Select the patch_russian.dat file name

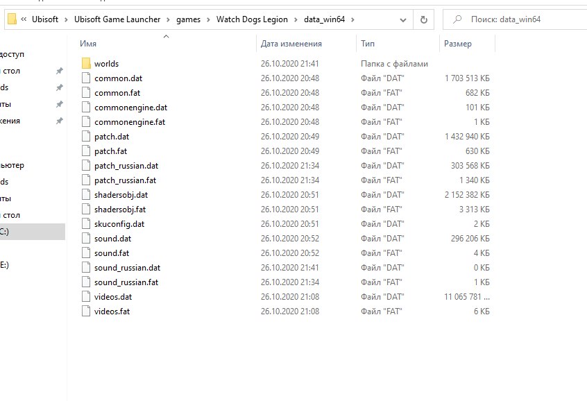click(x=126, y=166)
